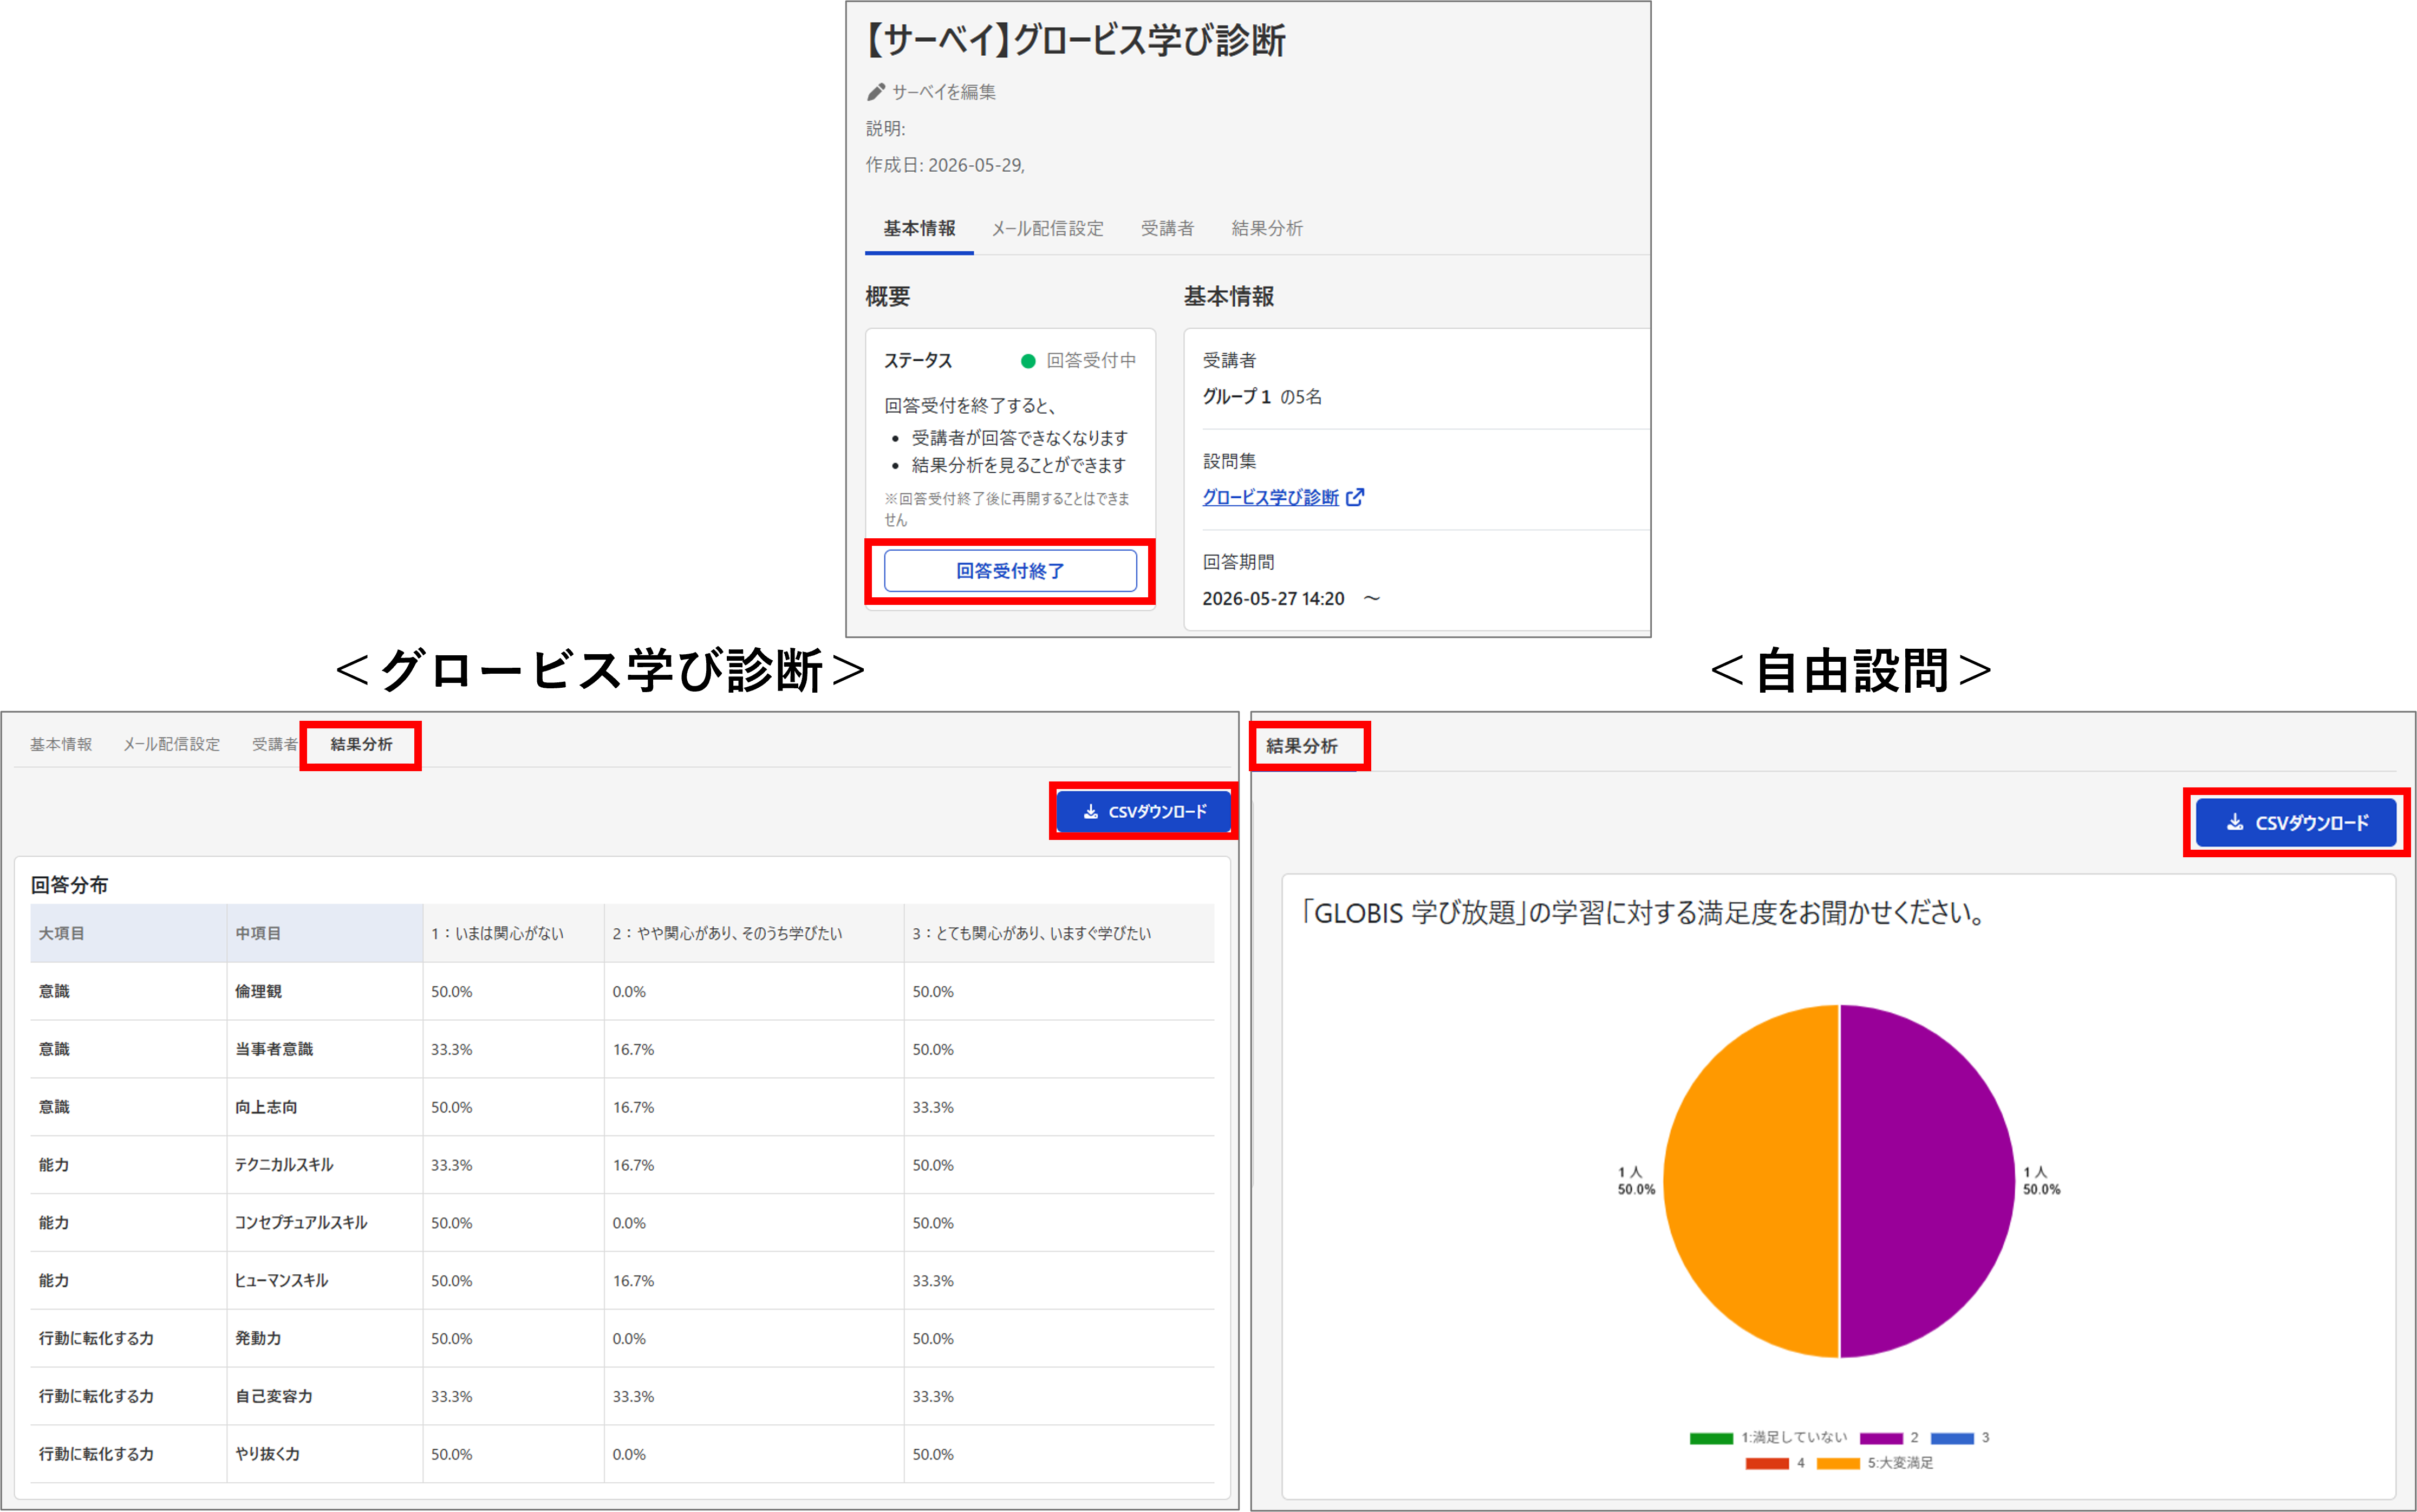2417x1512 pixels.
Task: Click the 回答受付終了 button
Action: pos(1010,571)
